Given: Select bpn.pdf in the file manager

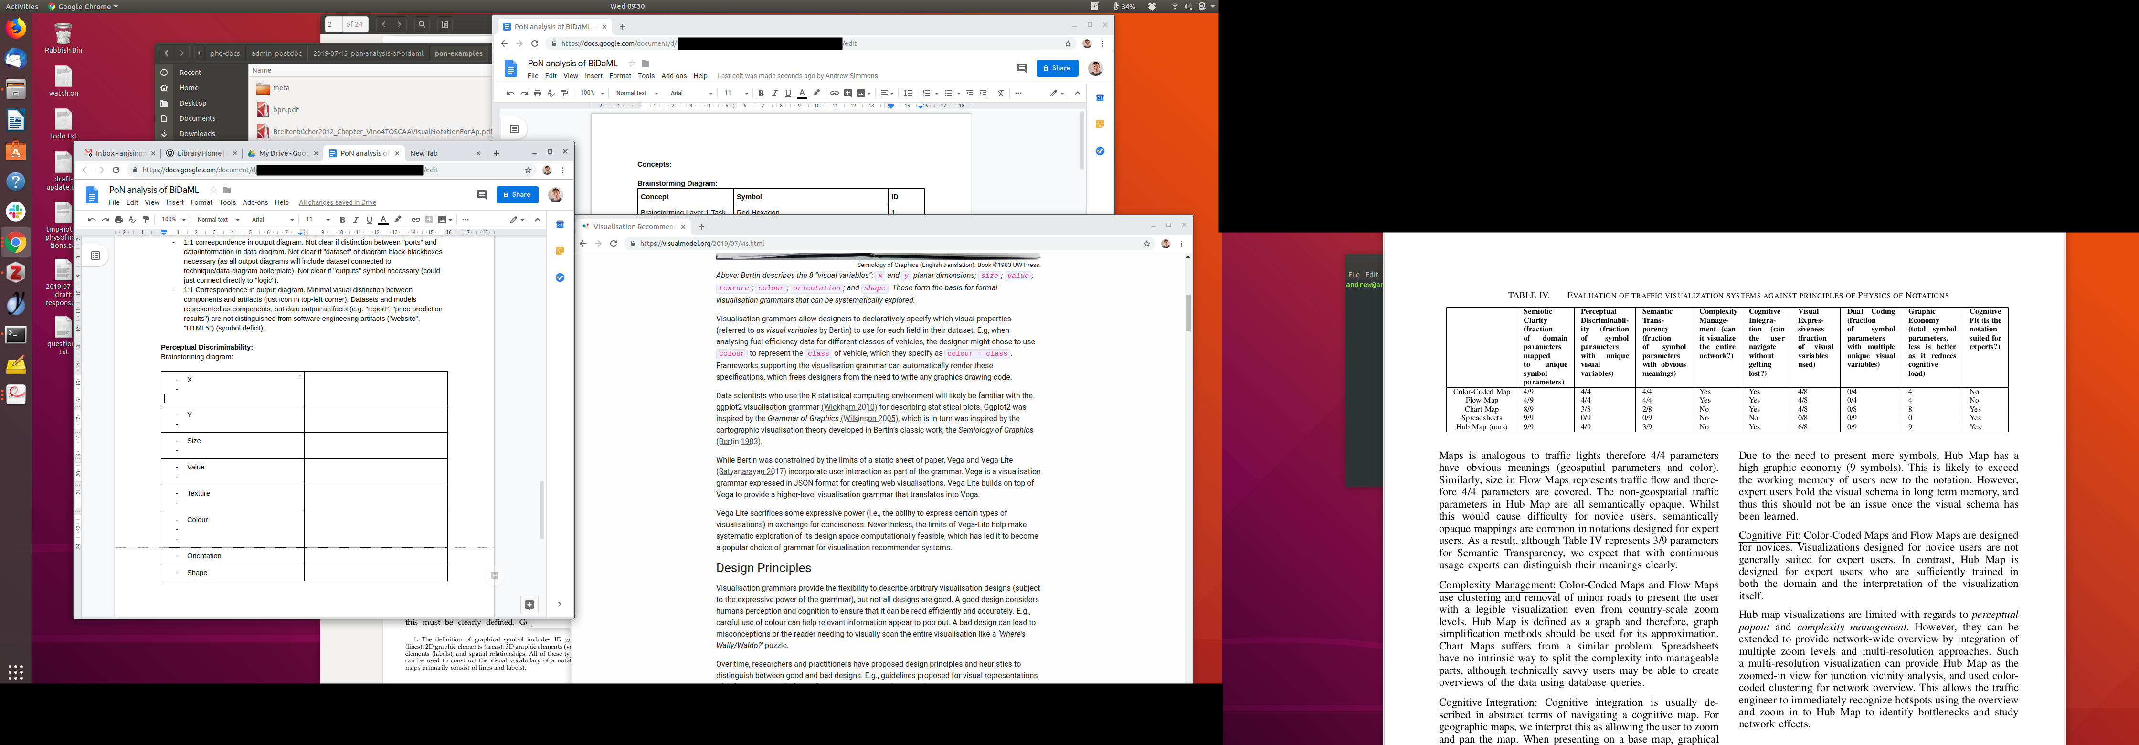Looking at the screenshot, I should tap(285, 110).
